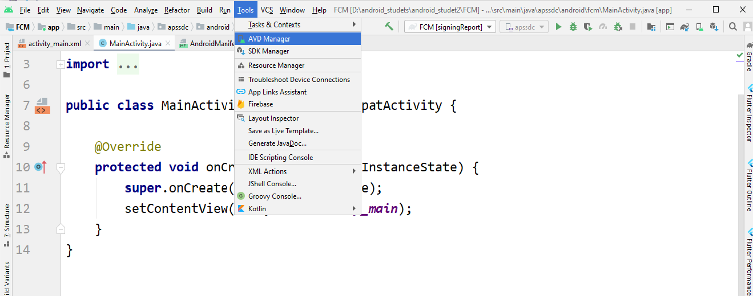Open SDK Manager toolbar icon
The width and height of the screenshot is (753, 296).
coord(713,27)
